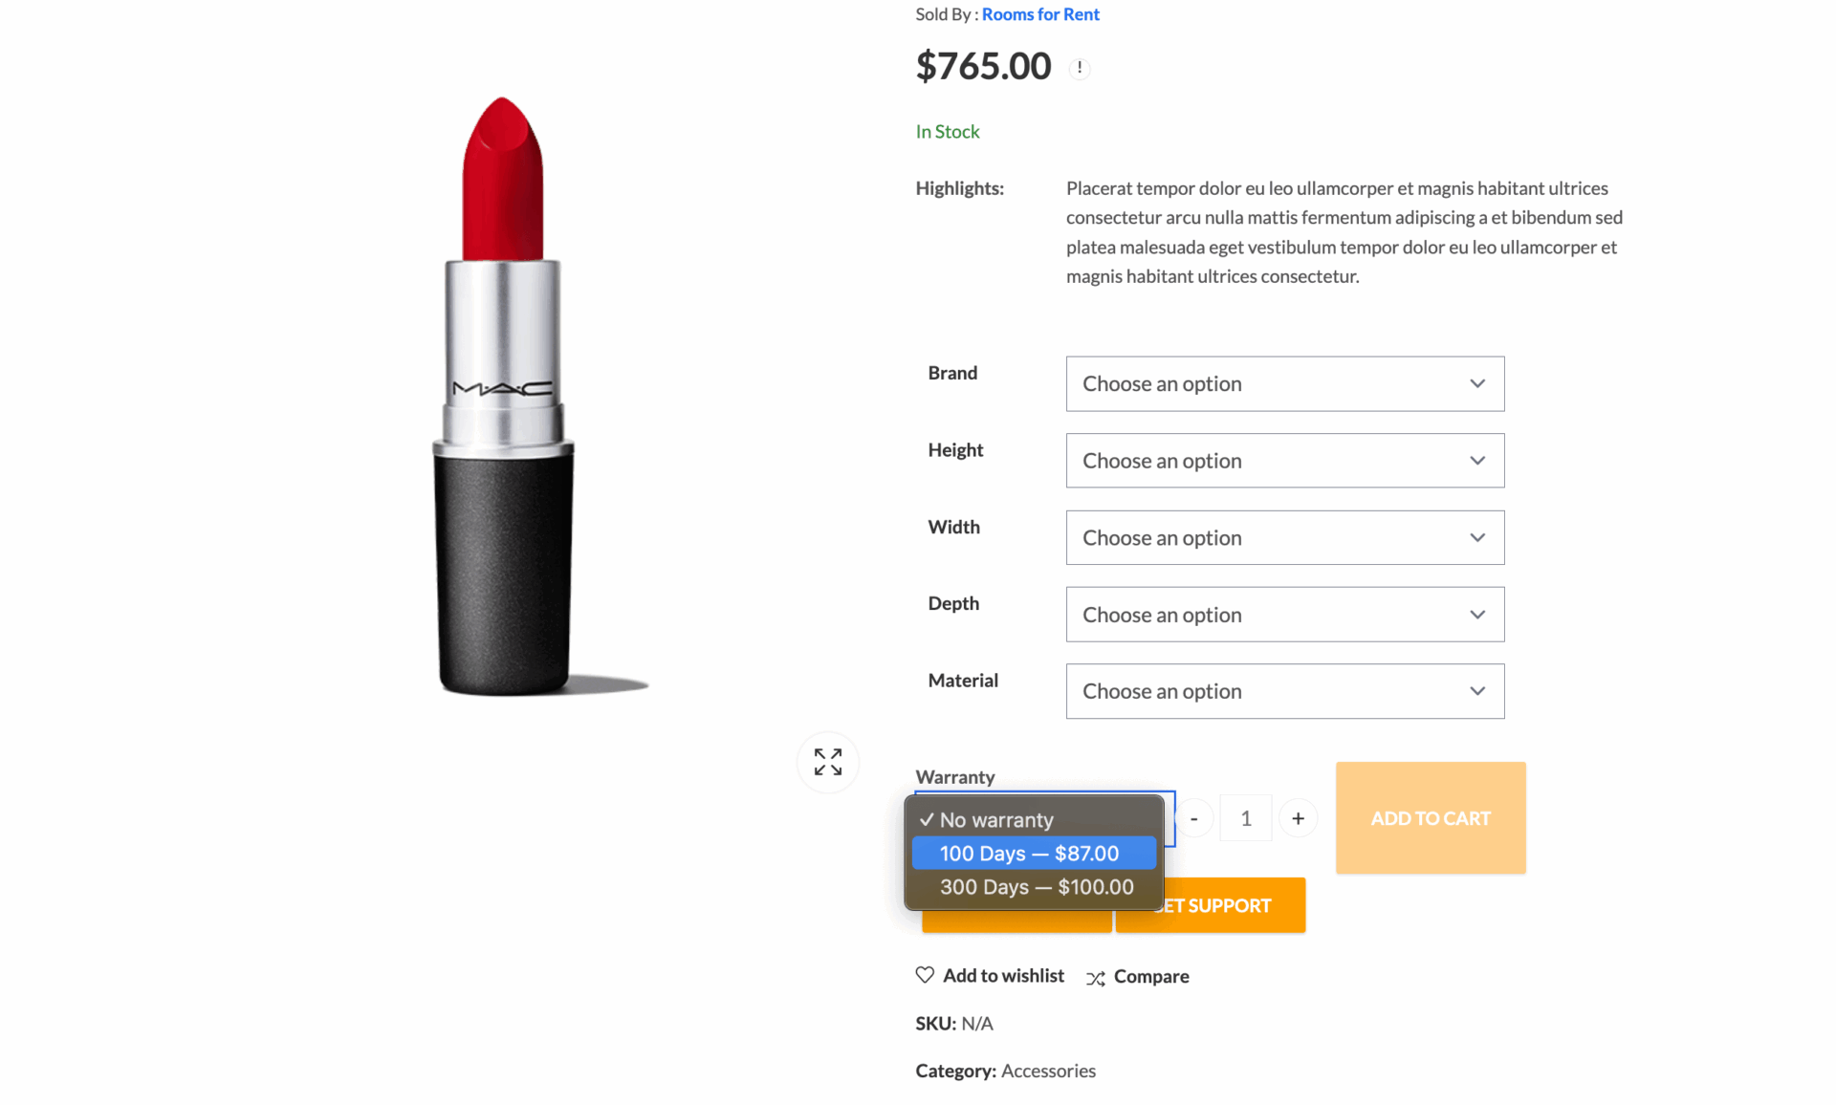
Task: Expand the Material dropdown chevron
Action: [1477, 691]
